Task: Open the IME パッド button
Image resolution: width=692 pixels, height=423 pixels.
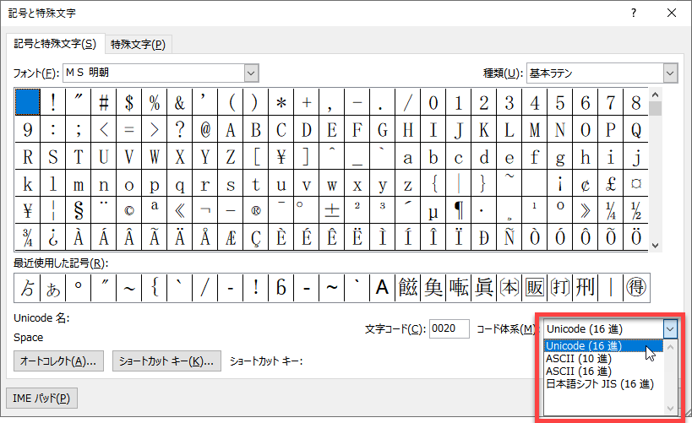Action: tap(39, 398)
